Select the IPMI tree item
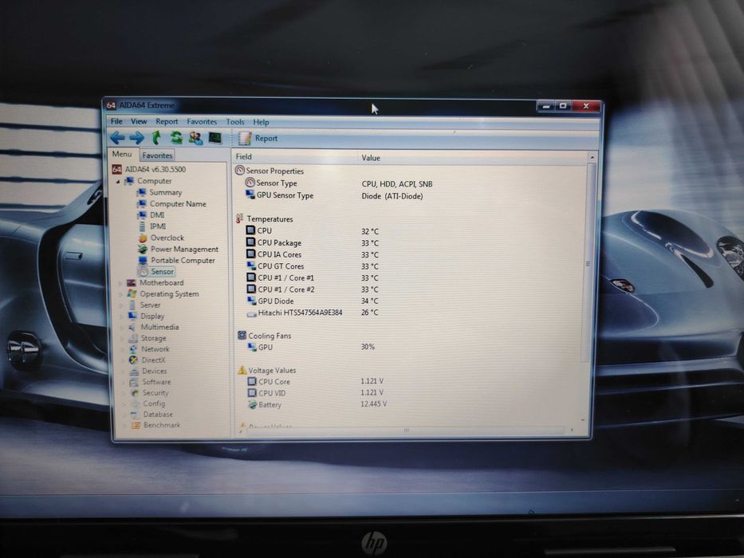 pyautogui.click(x=152, y=226)
